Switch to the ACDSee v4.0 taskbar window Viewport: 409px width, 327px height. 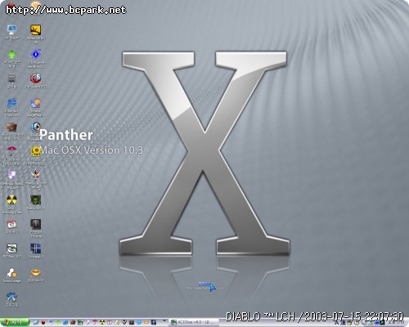193,322
